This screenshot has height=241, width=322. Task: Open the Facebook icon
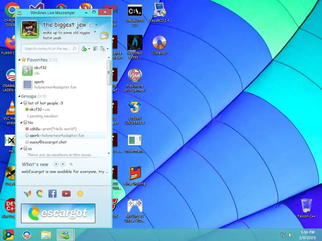[x=53, y=194]
